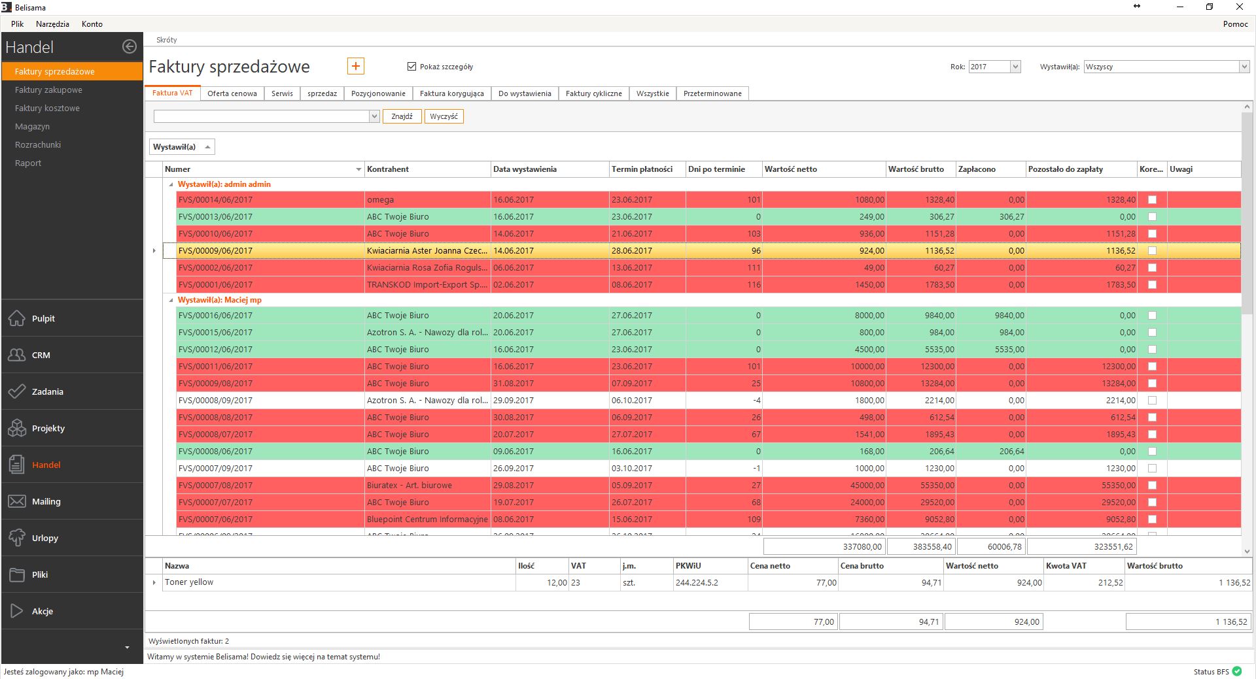This screenshot has width=1256, height=679.
Task: Uncheck the Pokaż szczegóły checkbox
Action: click(x=411, y=67)
